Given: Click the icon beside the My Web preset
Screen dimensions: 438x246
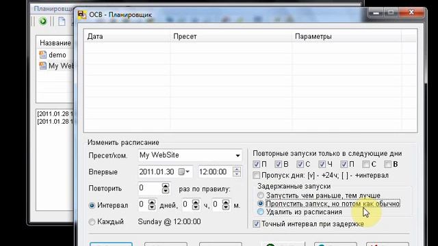Looking at the screenshot, I should click(42, 66).
